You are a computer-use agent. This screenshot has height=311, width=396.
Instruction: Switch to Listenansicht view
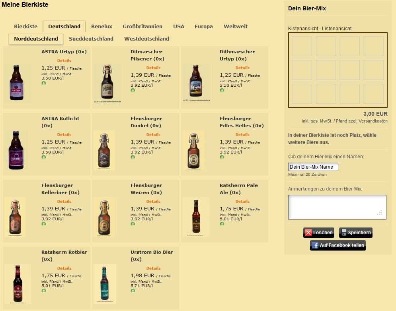point(337,29)
